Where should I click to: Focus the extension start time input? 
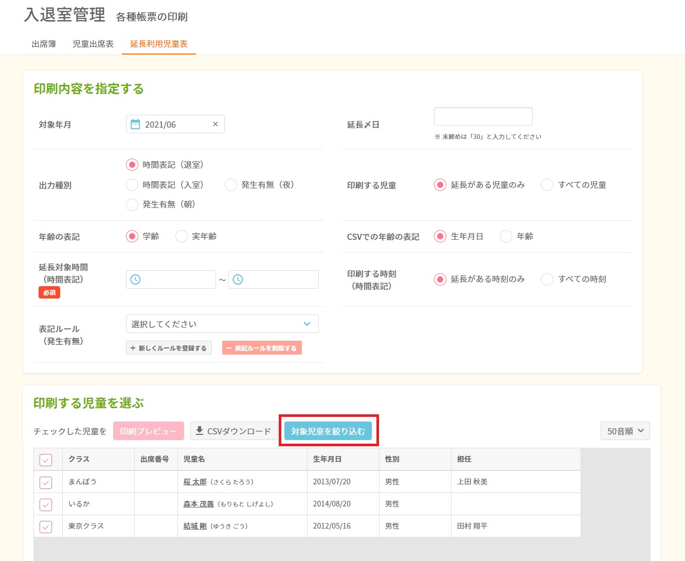(x=171, y=279)
